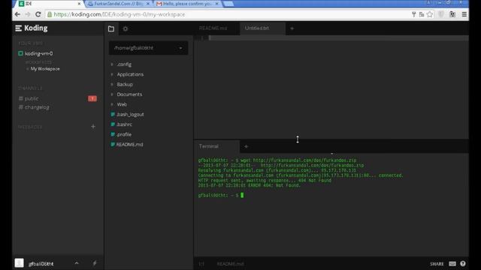
Task: Bookmark page with star icon
Action: (x=430, y=14)
